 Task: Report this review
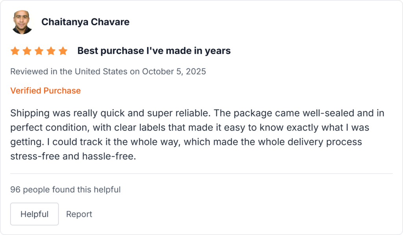coord(79,214)
